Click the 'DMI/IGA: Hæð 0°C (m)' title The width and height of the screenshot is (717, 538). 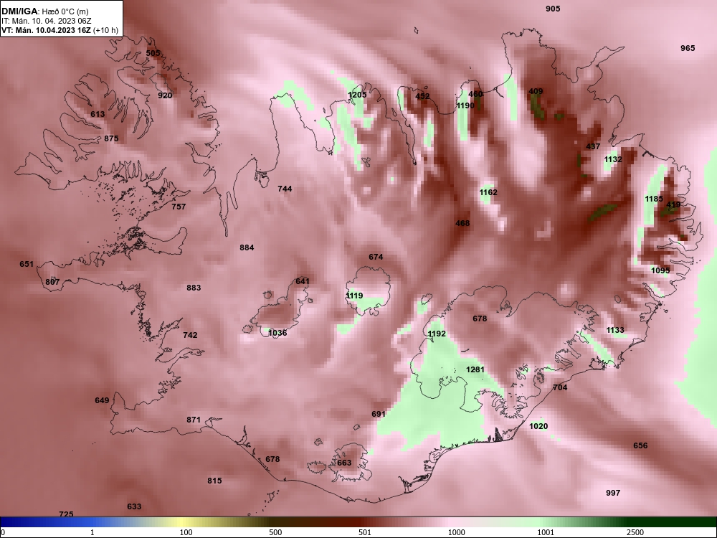tap(44, 12)
